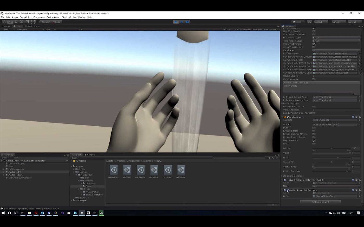Open the First Person Layer dropdown

(335, 38)
